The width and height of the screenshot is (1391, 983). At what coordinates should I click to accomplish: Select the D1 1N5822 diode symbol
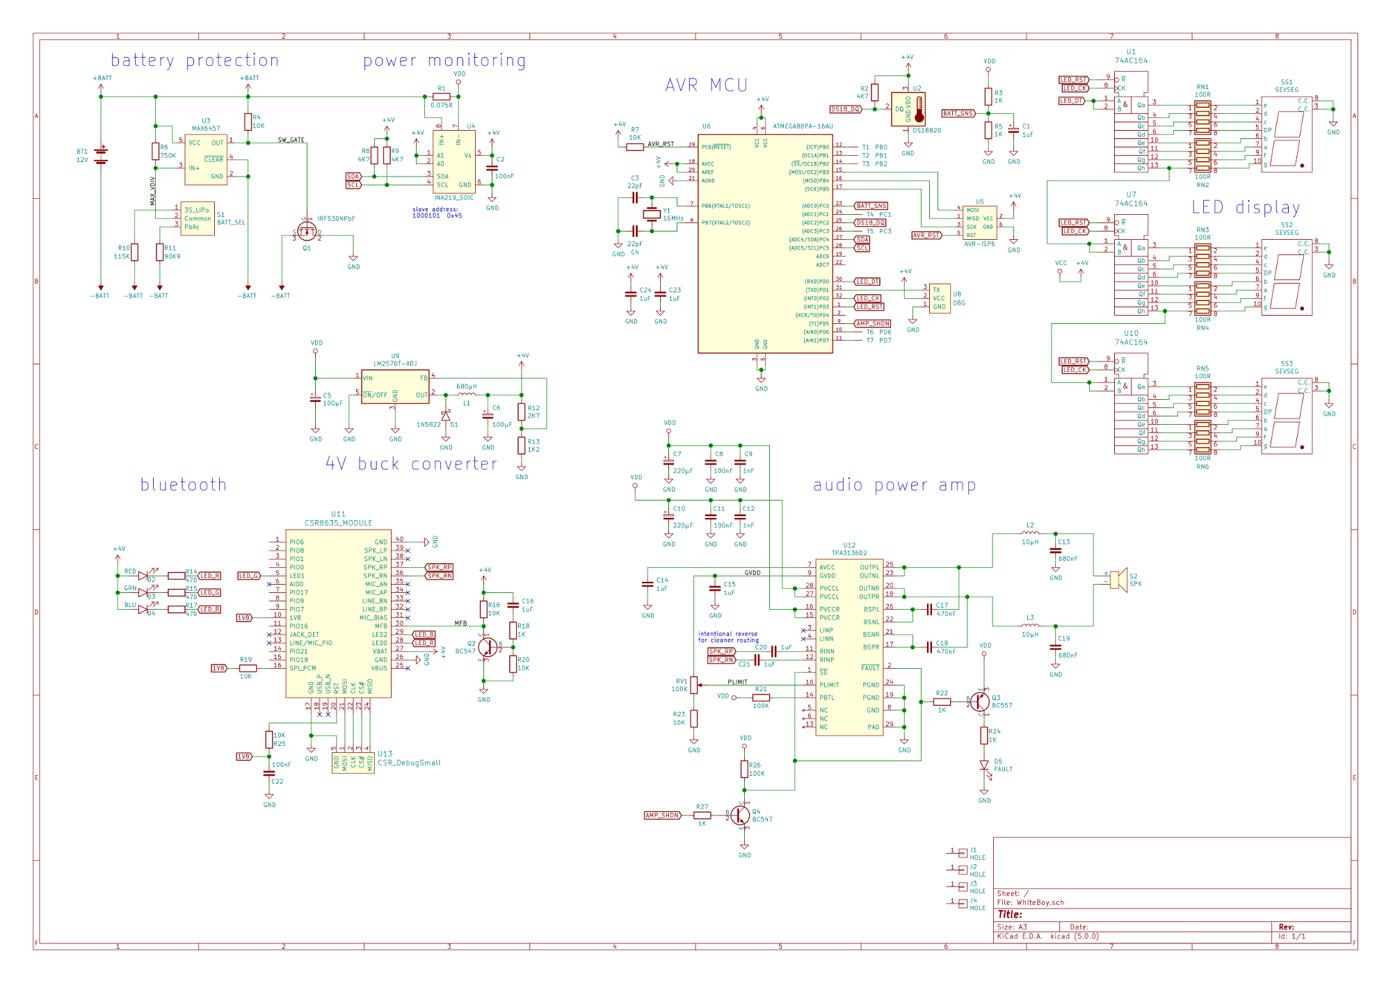[446, 416]
